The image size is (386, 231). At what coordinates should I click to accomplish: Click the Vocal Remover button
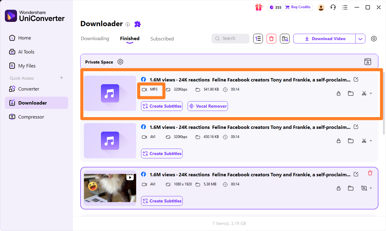point(208,106)
